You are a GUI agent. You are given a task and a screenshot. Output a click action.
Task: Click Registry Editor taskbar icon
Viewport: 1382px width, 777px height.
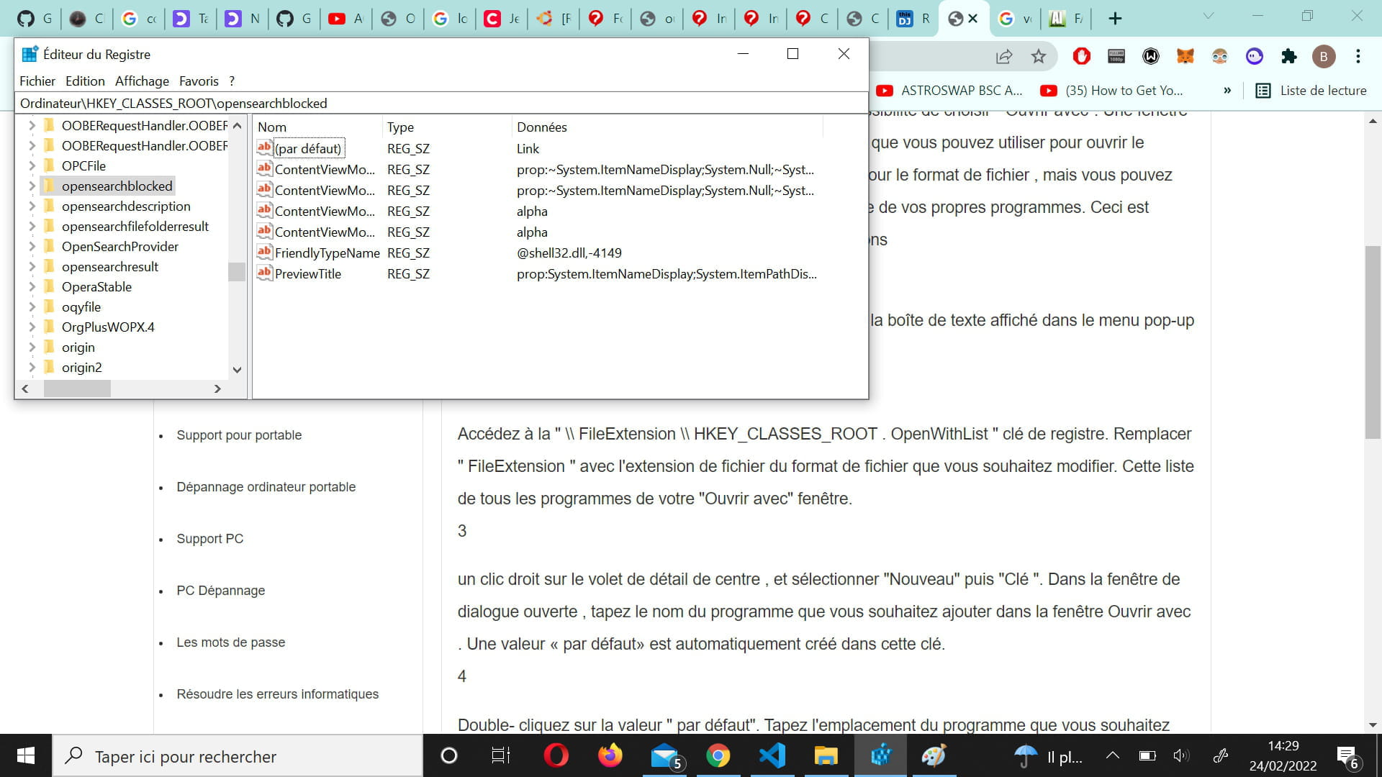pyautogui.click(x=880, y=755)
